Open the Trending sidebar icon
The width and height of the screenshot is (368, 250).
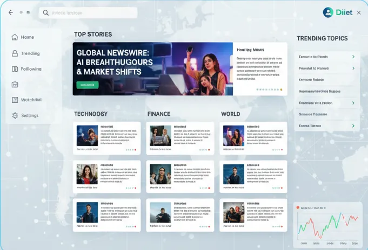pyautogui.click(x=15, y=53)
